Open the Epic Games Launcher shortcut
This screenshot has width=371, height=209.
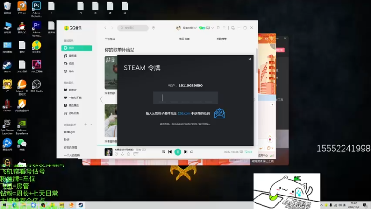pos(7,127)
